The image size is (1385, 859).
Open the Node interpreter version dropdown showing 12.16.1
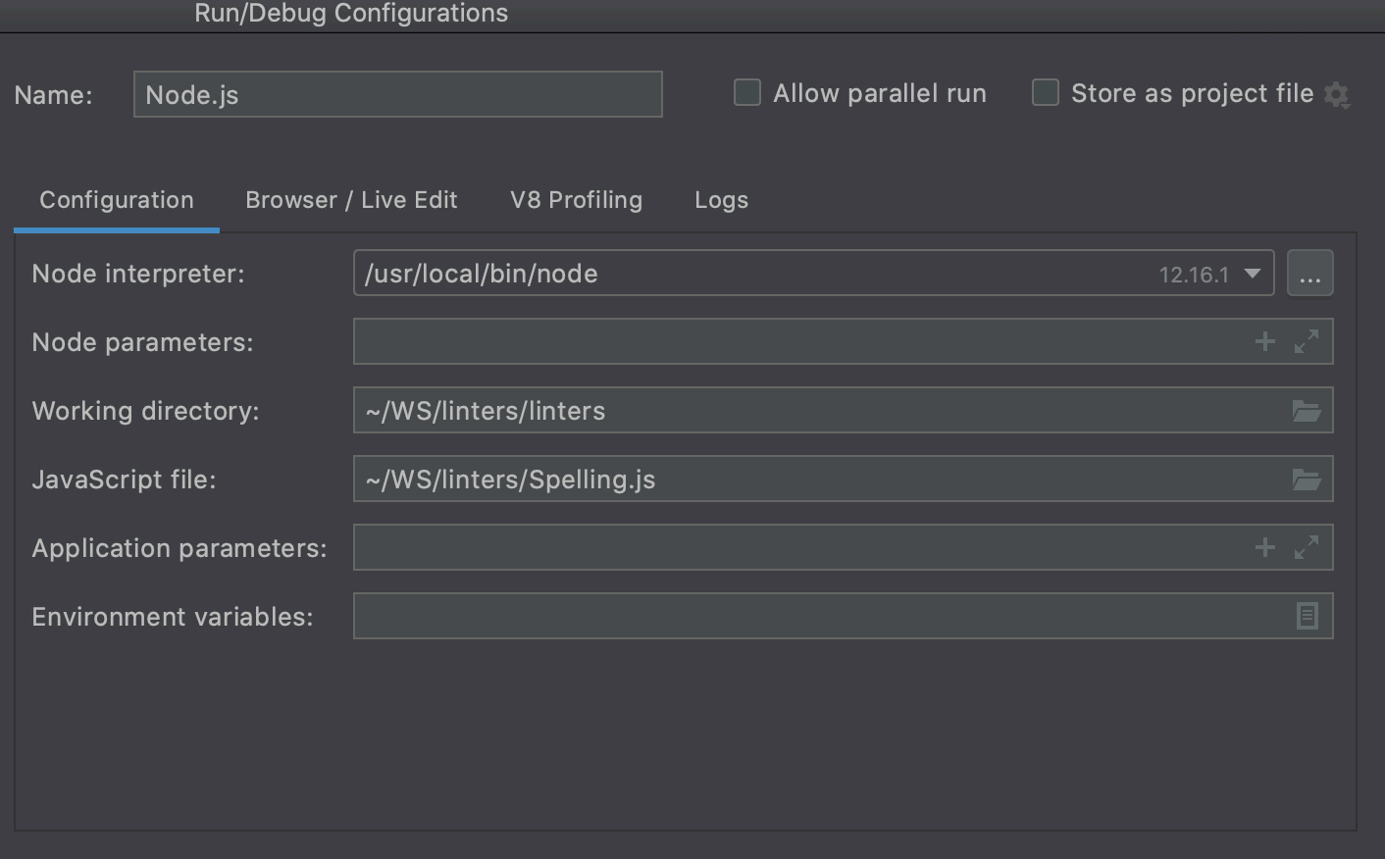click(x=1252, y=274)
